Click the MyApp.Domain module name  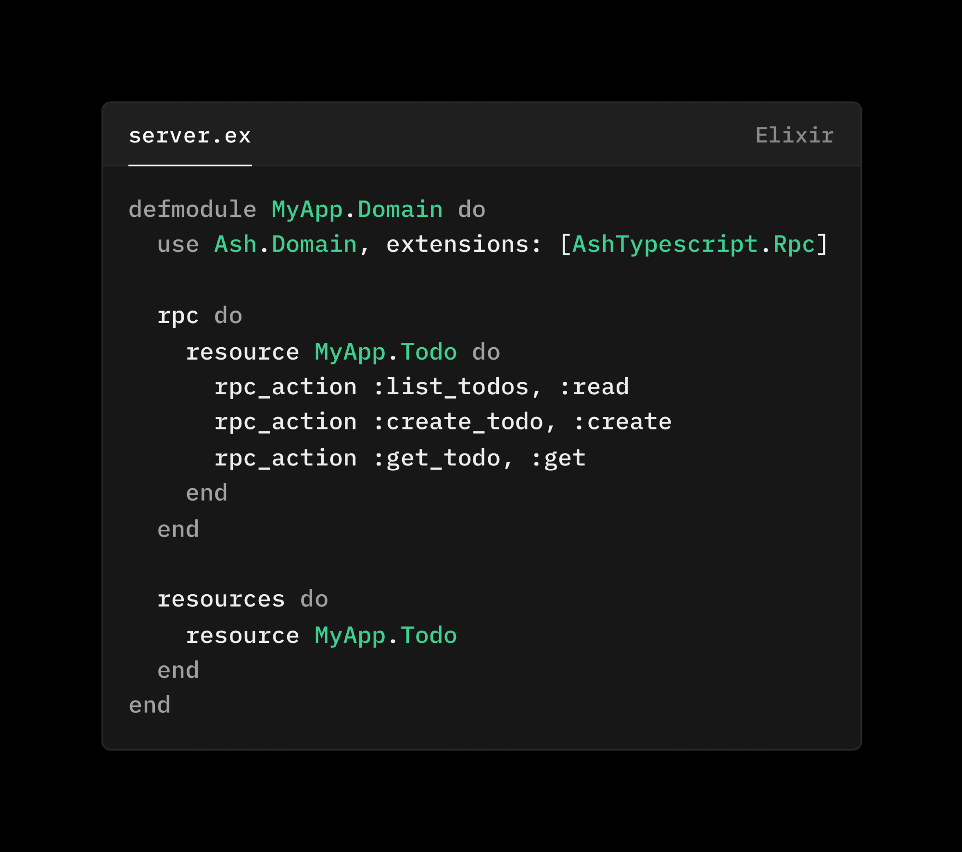(x=357, y=210)
